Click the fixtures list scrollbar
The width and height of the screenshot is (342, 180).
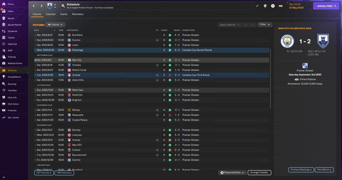pos(271,79)
